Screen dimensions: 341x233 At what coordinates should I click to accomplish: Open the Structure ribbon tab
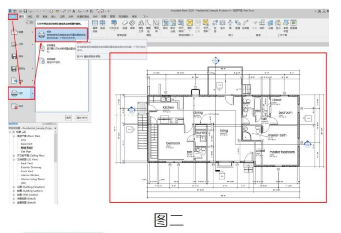coord(30,17)
